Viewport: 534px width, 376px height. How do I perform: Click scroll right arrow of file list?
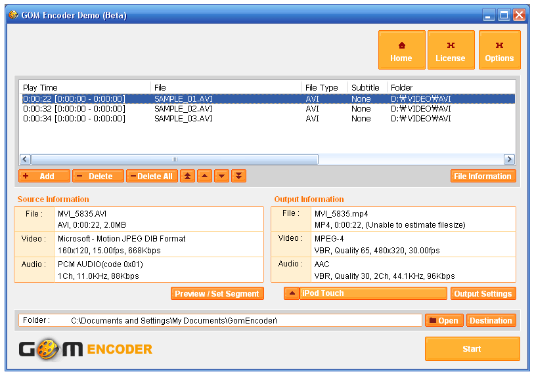click(x=509, y=159)
